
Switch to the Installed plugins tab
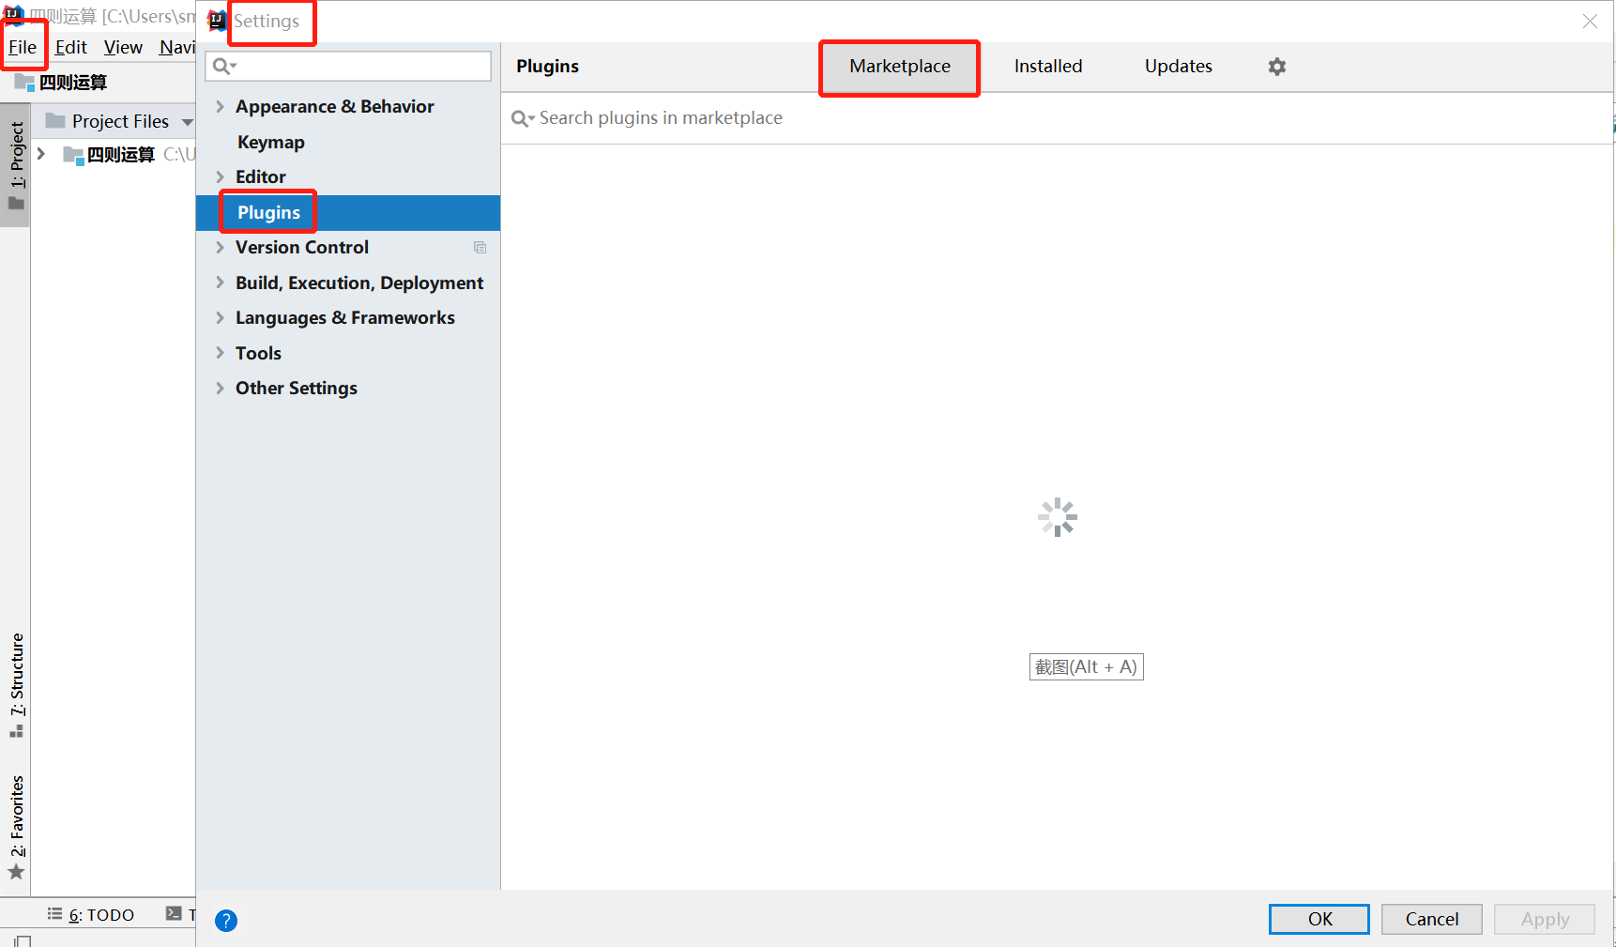pyautogui.click(x=1048, y=67)
